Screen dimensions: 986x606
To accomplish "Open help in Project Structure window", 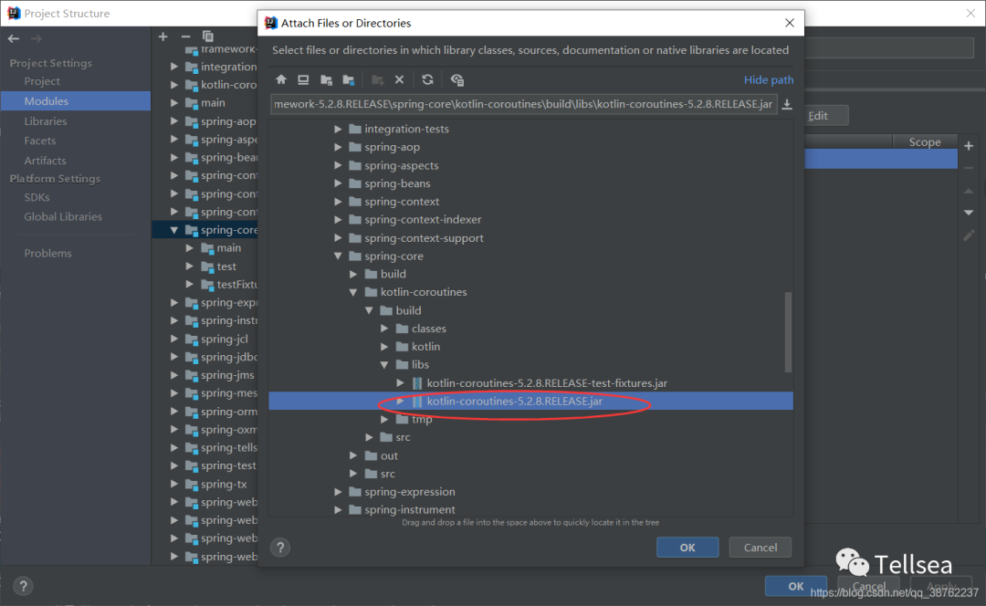I will (23, 587).
